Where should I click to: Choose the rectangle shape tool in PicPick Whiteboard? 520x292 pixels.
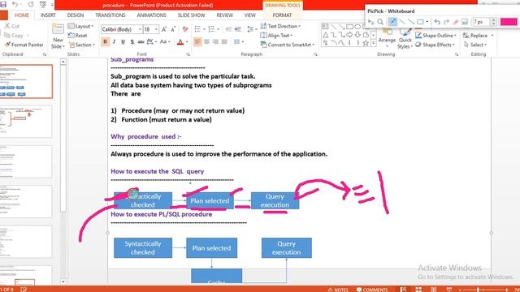(x=420, y=22)
